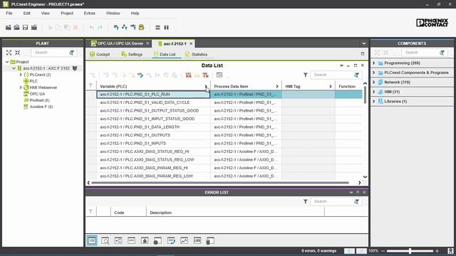Screen dimensions: 456x256
Task: Expand the Process Data Item column arrow
Action: pos(277,87)
